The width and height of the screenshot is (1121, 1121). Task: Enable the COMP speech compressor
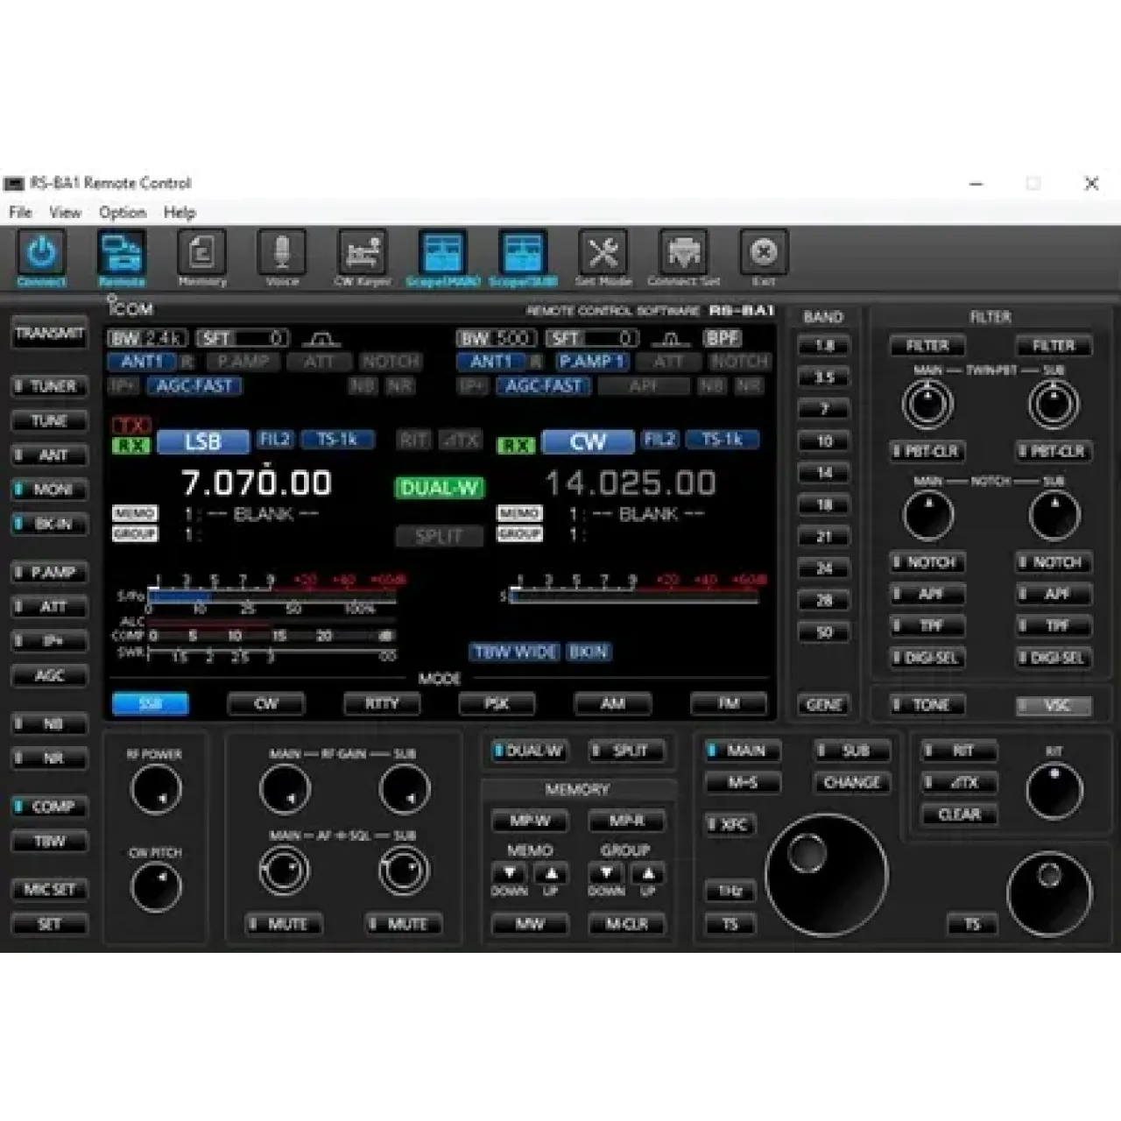click(49, 807)
